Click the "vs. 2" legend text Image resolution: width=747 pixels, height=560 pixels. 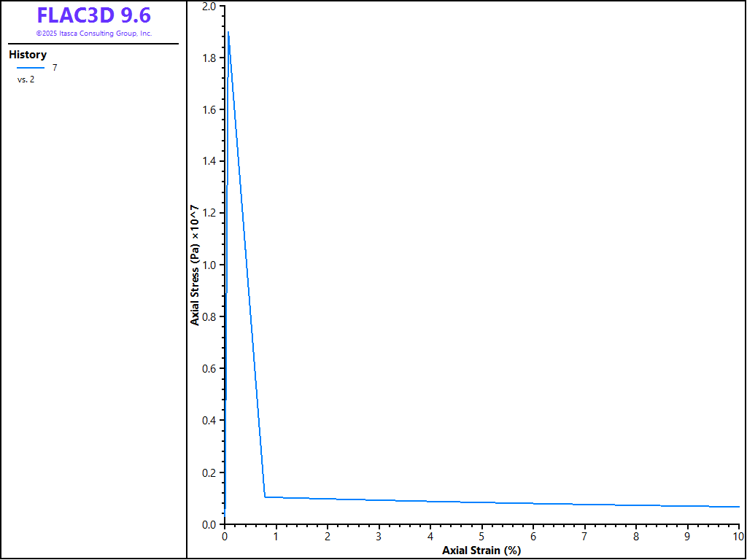[x=26, y=79]
